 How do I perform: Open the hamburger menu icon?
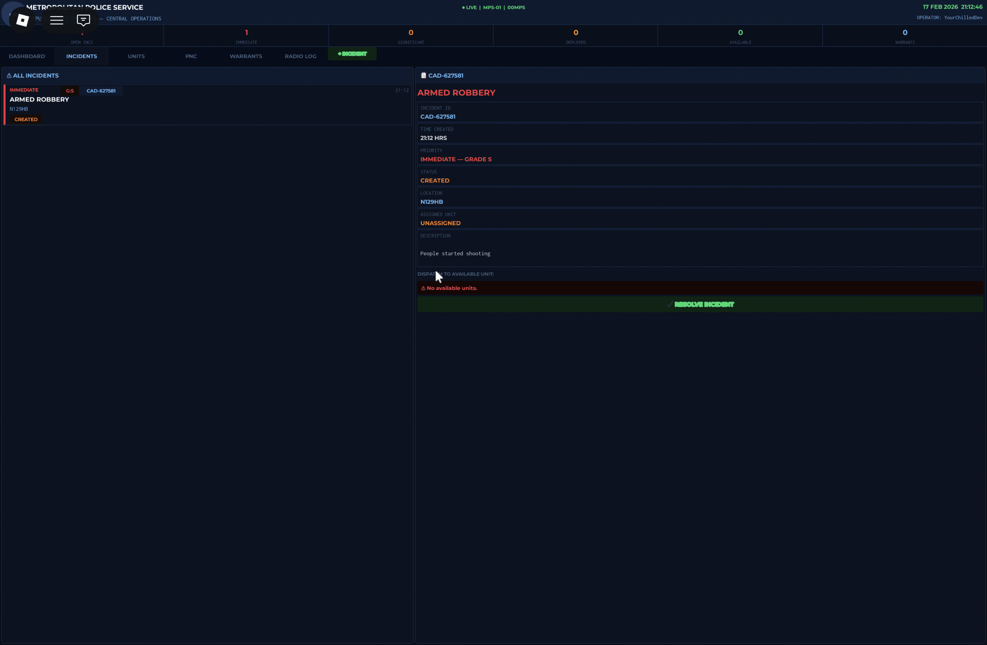coord(56,20)
